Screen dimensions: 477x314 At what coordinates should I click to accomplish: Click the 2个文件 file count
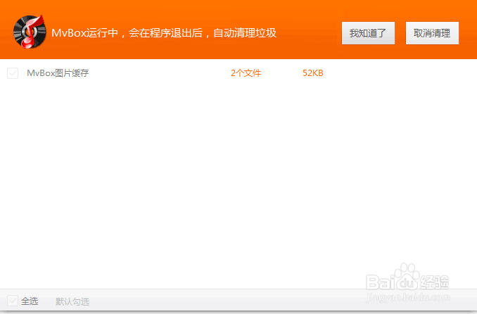tap(246, 73)
